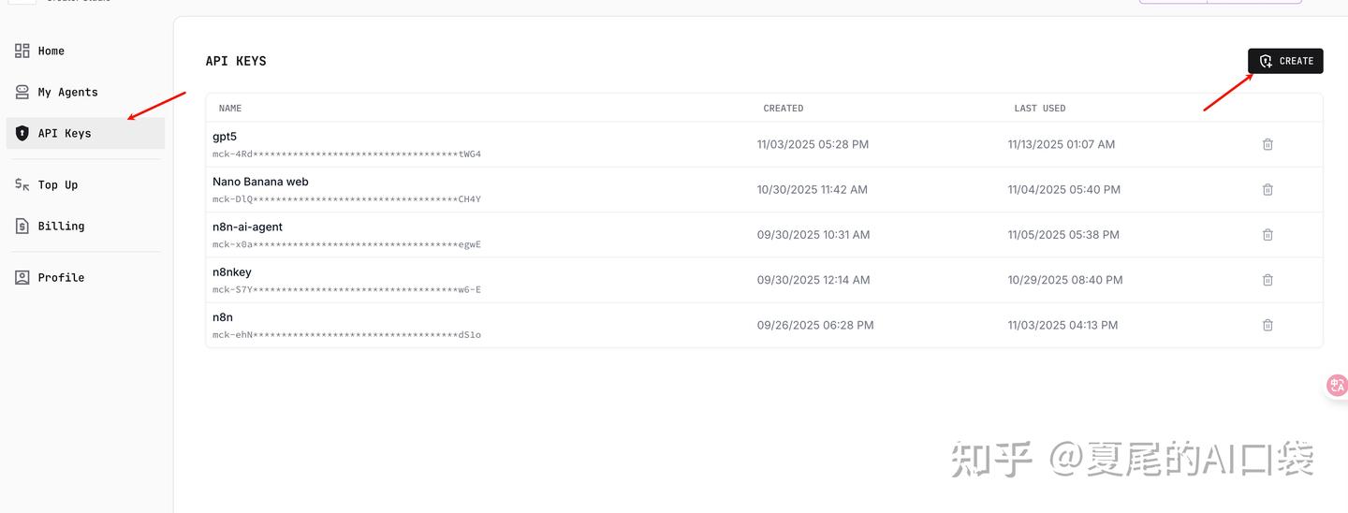
Task: Delete the n8n API key
Action: coord(1267,325)
